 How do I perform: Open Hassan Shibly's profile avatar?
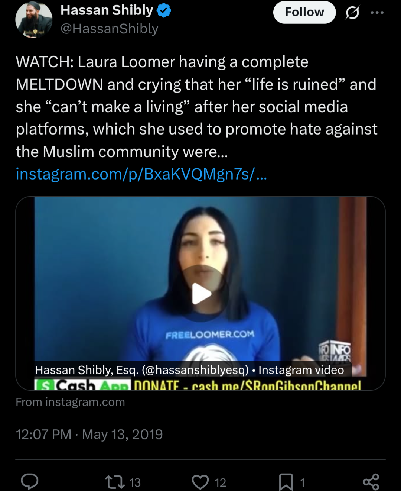tap(34, 19)
